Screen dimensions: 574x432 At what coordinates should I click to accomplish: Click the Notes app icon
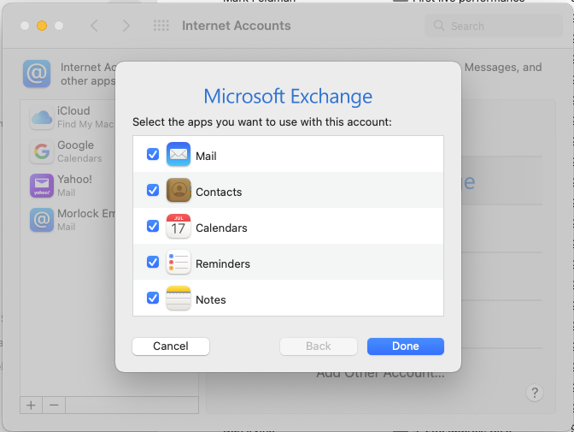179,298
